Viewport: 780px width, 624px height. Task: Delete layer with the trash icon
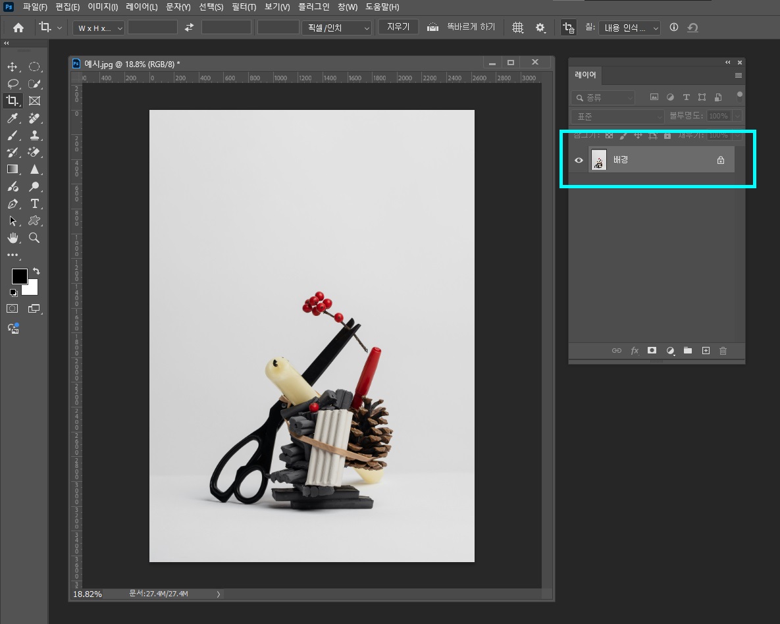tap(723, 351)
